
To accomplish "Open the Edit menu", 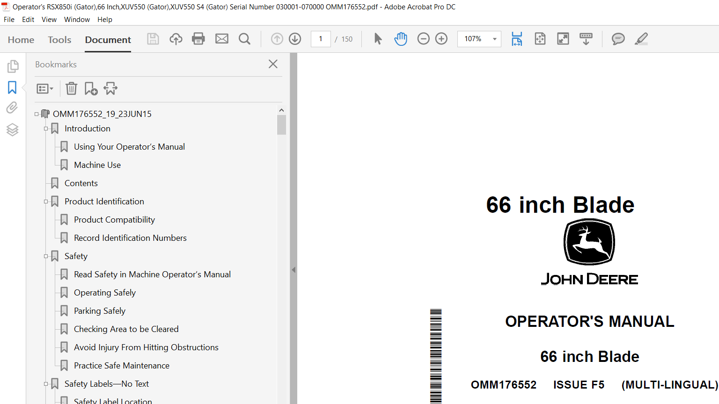I will pyautogui.click(x=28, y=20).
